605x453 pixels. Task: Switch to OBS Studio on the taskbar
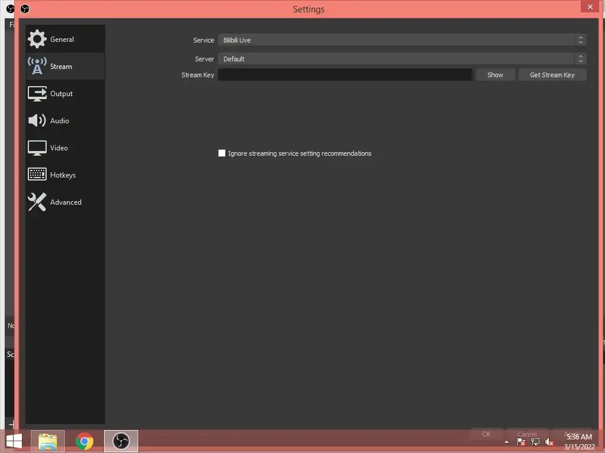coord(121,441)
